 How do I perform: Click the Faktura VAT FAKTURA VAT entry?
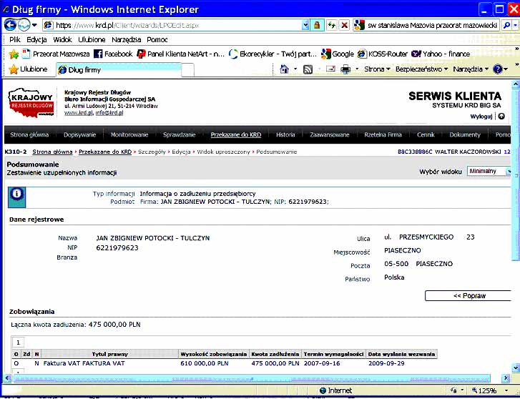coord(84,363)
